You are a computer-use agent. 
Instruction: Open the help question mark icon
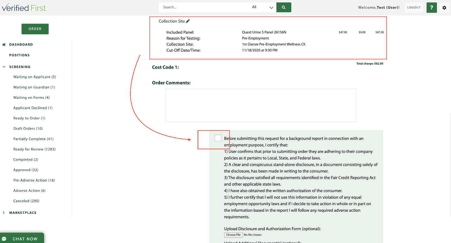point(431,8)
